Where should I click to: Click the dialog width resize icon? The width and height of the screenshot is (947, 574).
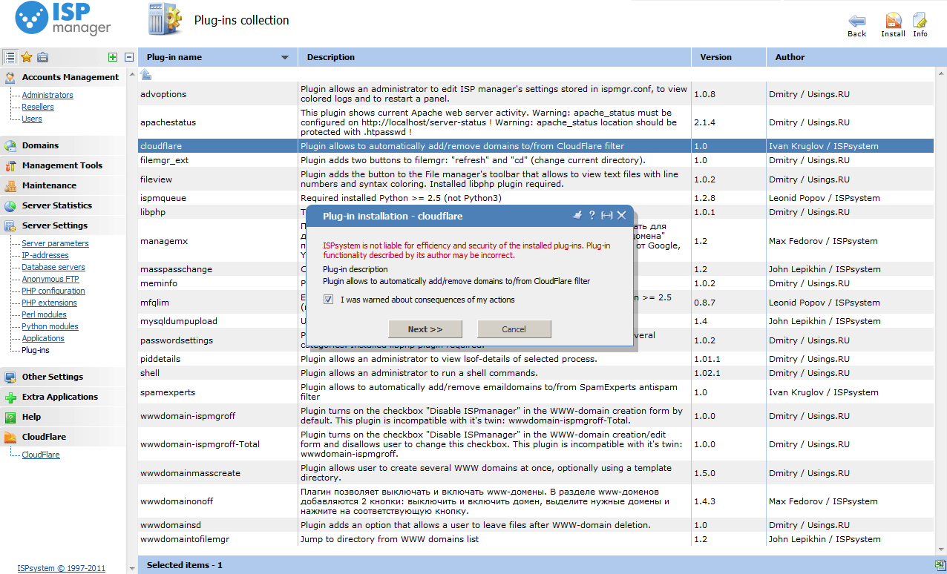point(607,215)
